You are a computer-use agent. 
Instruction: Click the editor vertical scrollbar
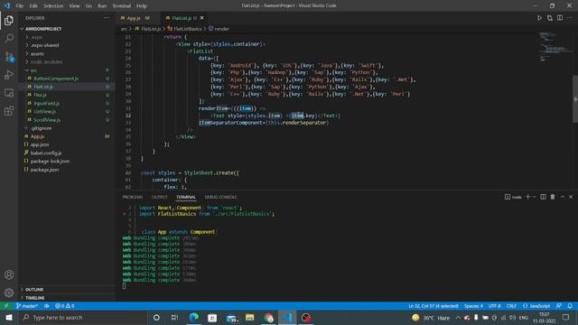coord(575,98)
